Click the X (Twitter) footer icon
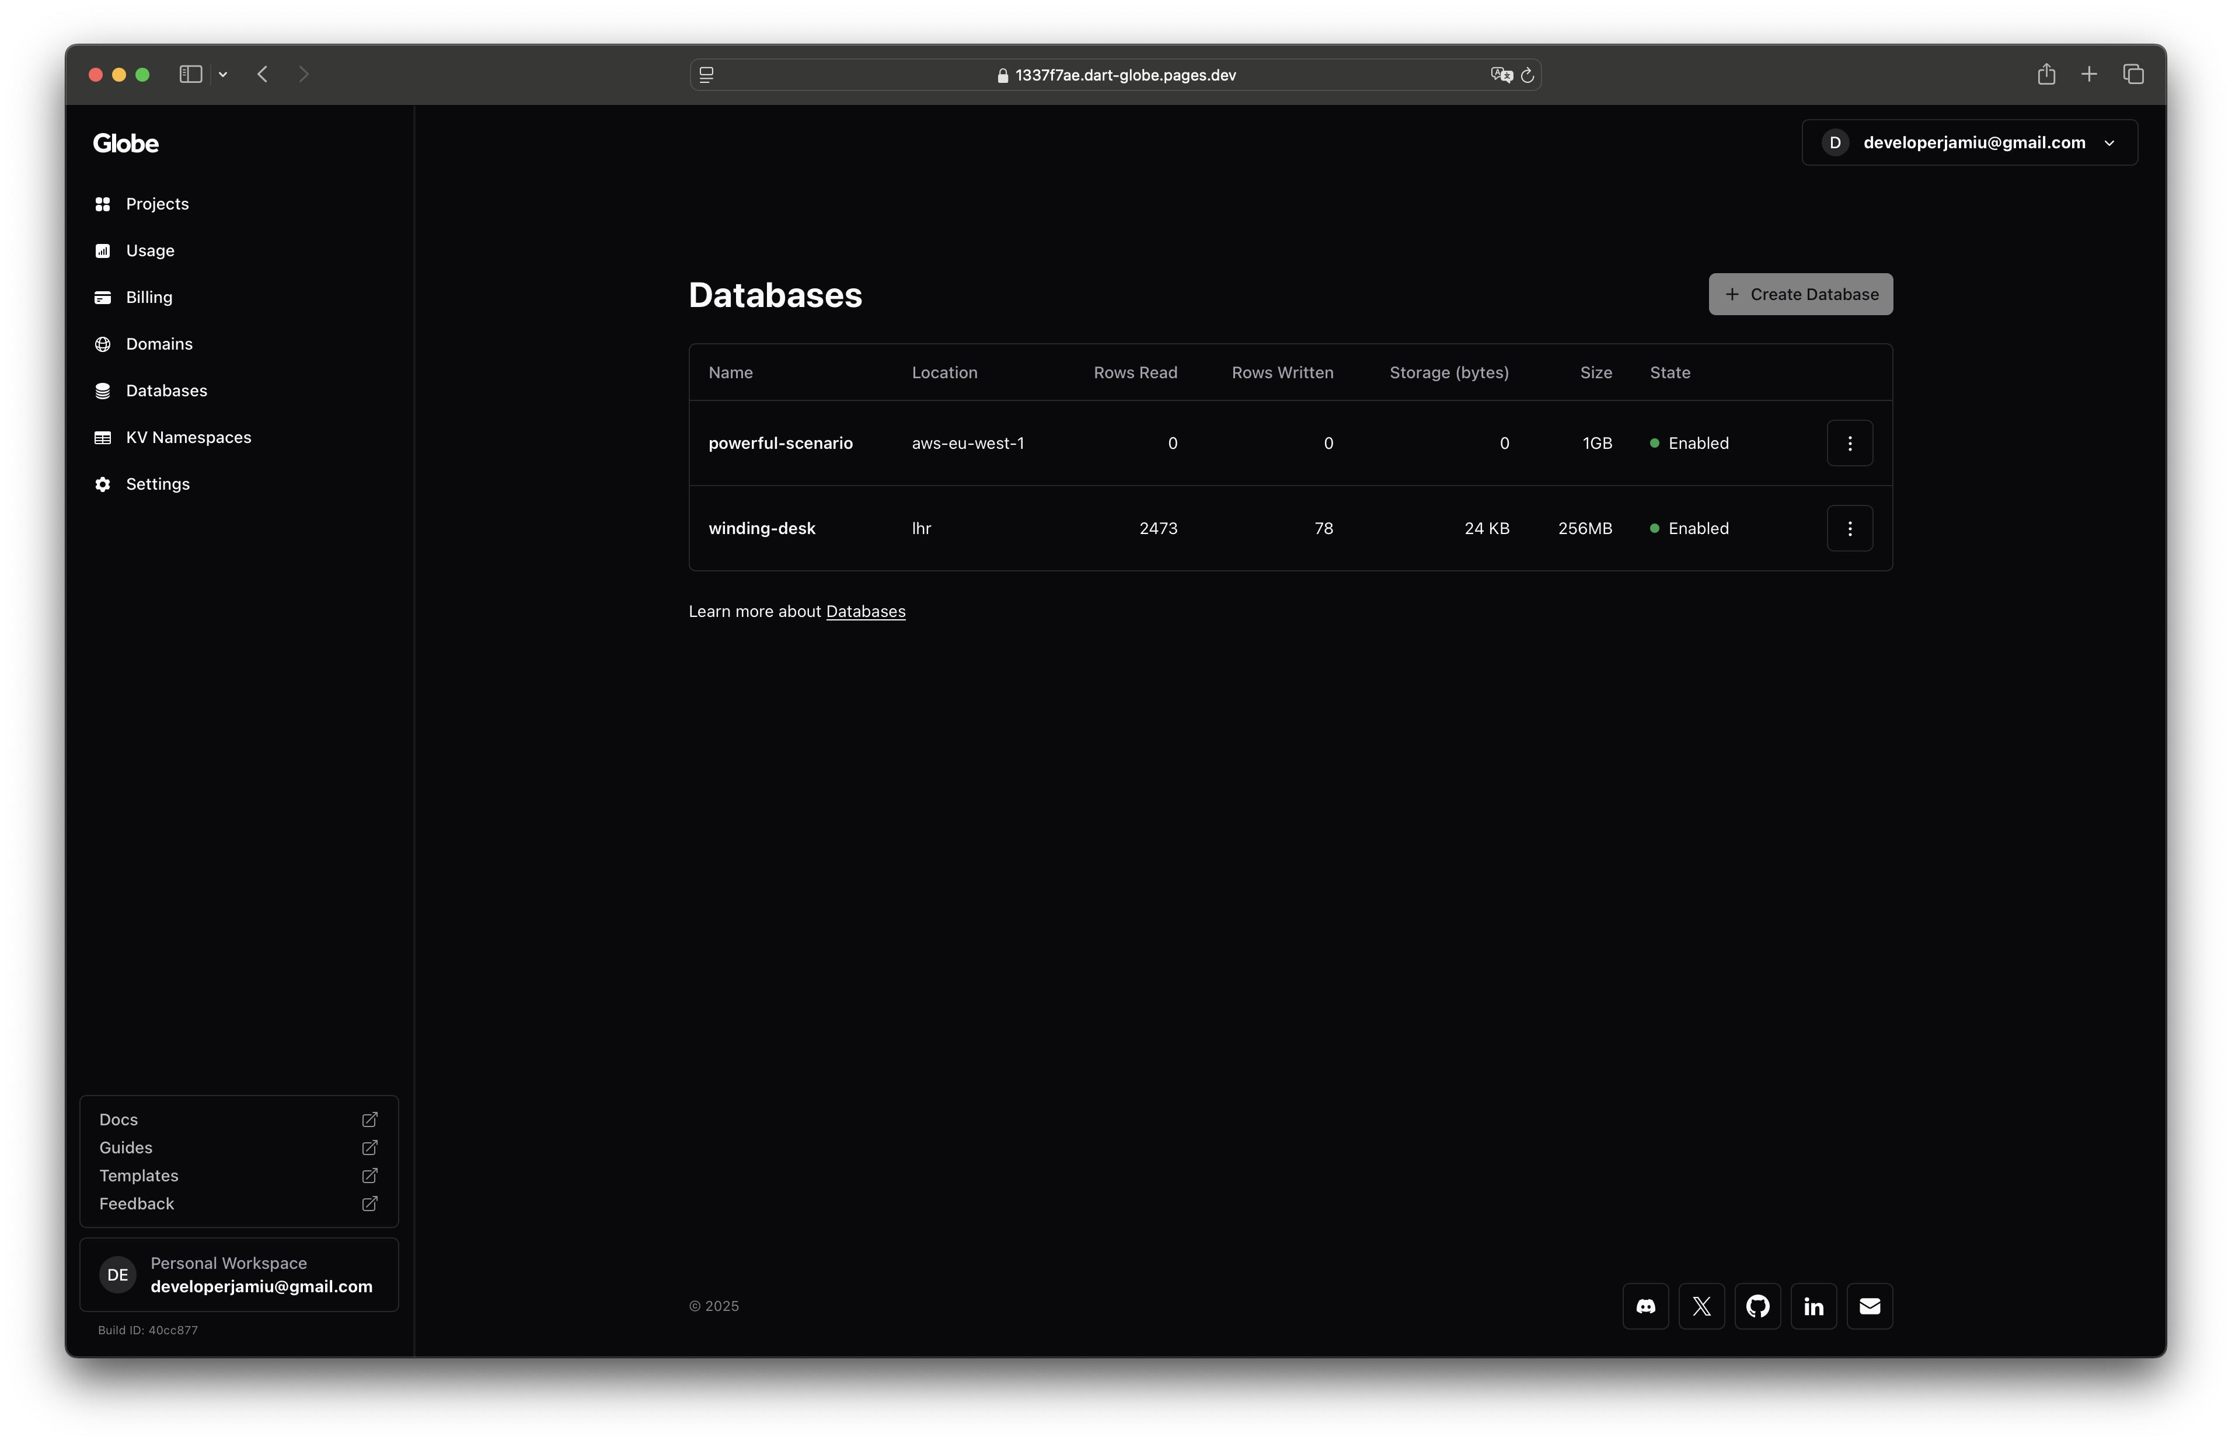Image resolution: width=2232 pixels, height=1444 pixels. (1701, 1305)
